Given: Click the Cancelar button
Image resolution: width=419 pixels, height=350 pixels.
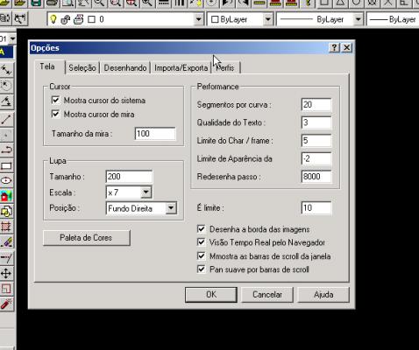Looking at the screenshot, I should (267, 295).
